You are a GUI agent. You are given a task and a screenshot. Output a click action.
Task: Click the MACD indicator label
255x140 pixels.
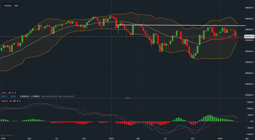(x=4, y=101)
